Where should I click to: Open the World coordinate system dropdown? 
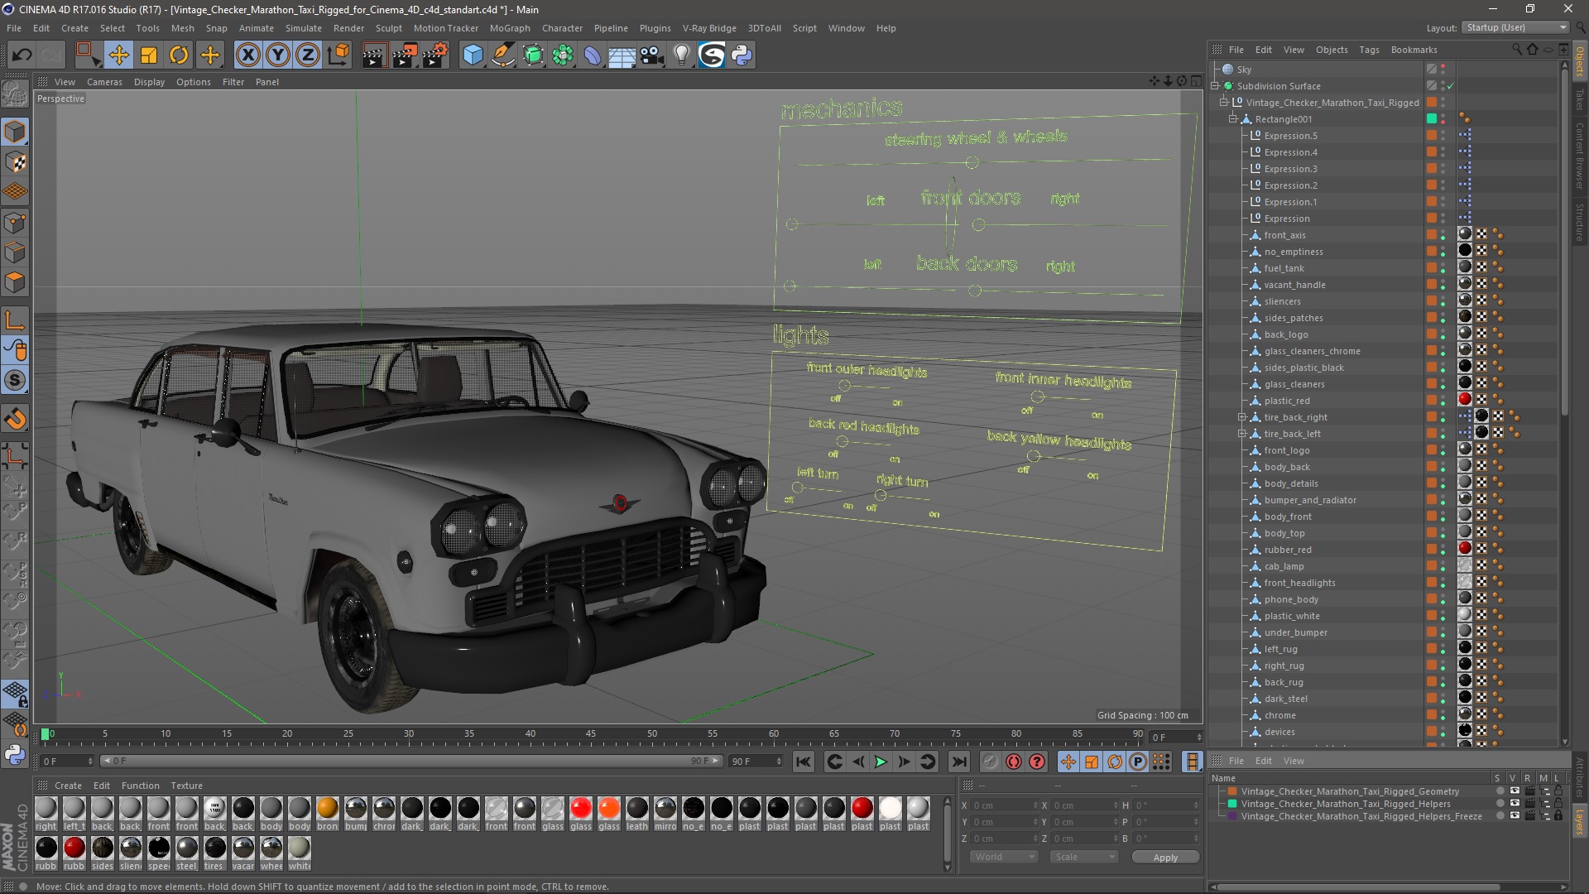1004,857
